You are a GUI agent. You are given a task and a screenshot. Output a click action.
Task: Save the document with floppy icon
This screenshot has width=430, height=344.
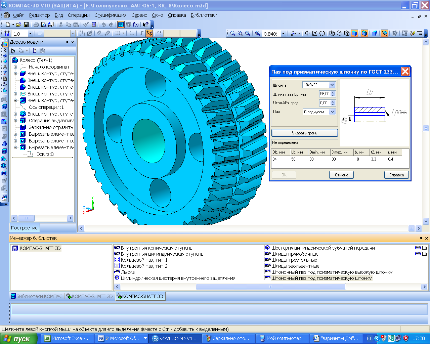[x=26, y=25]
